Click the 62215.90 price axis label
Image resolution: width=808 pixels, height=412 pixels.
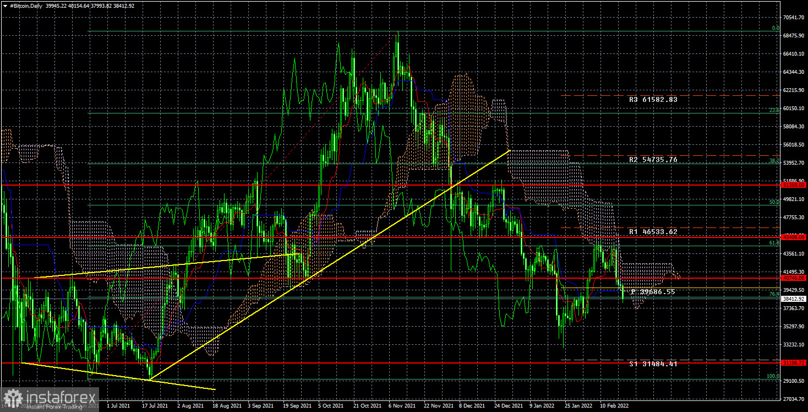(x=794, y=90)
